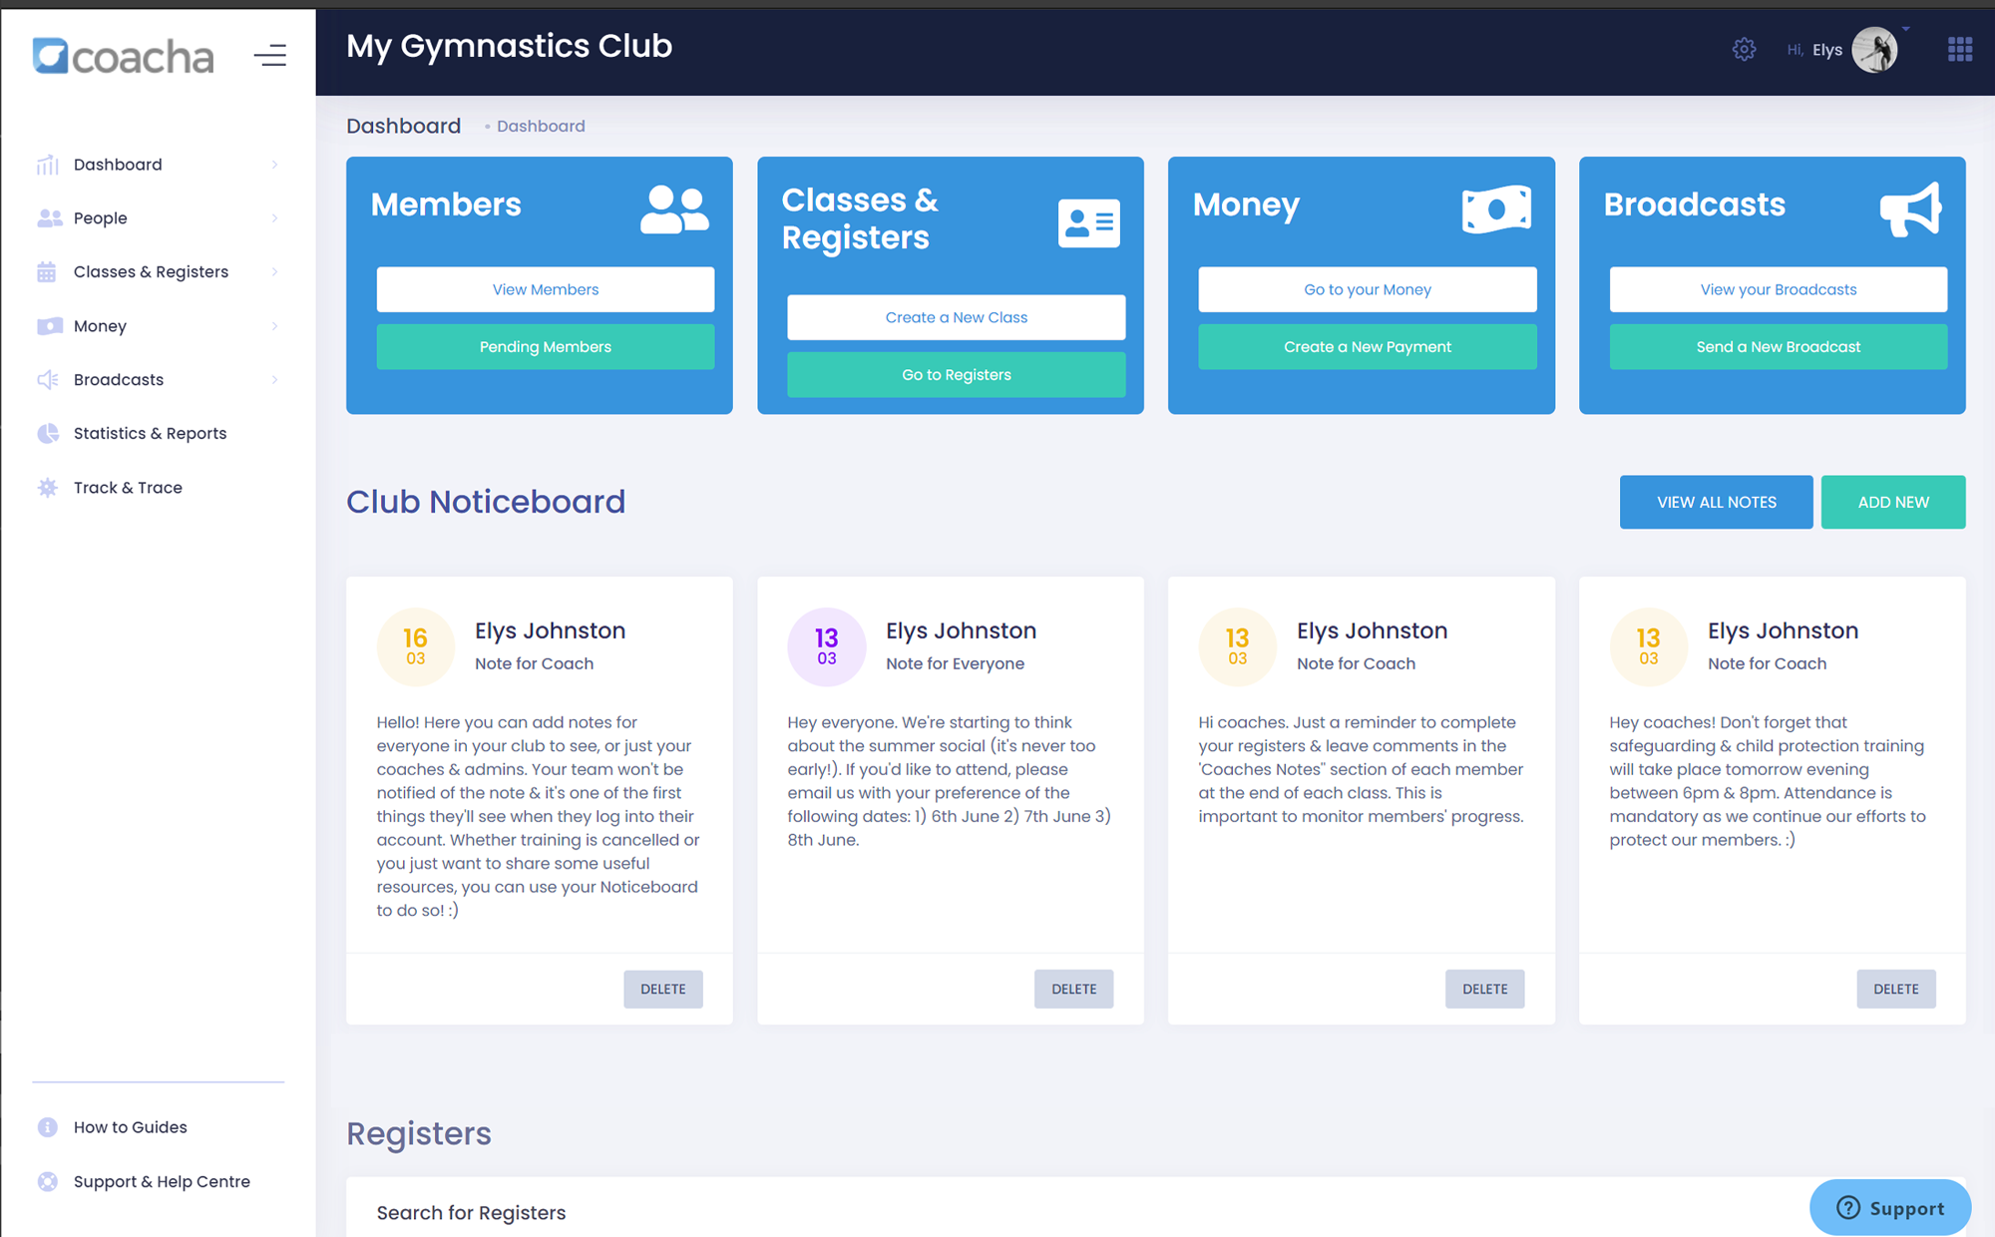Open the apps grid icon top right
The image size is (1995, 1237).
coord(1961,48)
